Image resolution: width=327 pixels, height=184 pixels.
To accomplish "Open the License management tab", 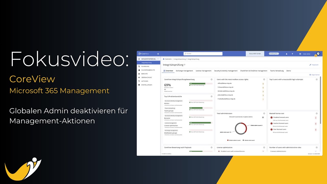I will [204, 71].
